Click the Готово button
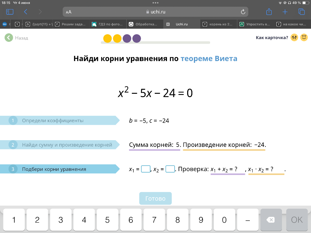This screenshot has width=311, height=233. (x=155, y=198)
